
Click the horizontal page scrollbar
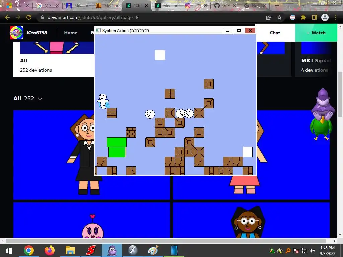(166, 241)
